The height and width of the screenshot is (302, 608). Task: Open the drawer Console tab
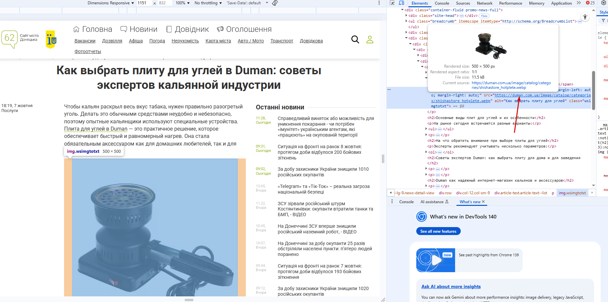[x=406, y=202]
